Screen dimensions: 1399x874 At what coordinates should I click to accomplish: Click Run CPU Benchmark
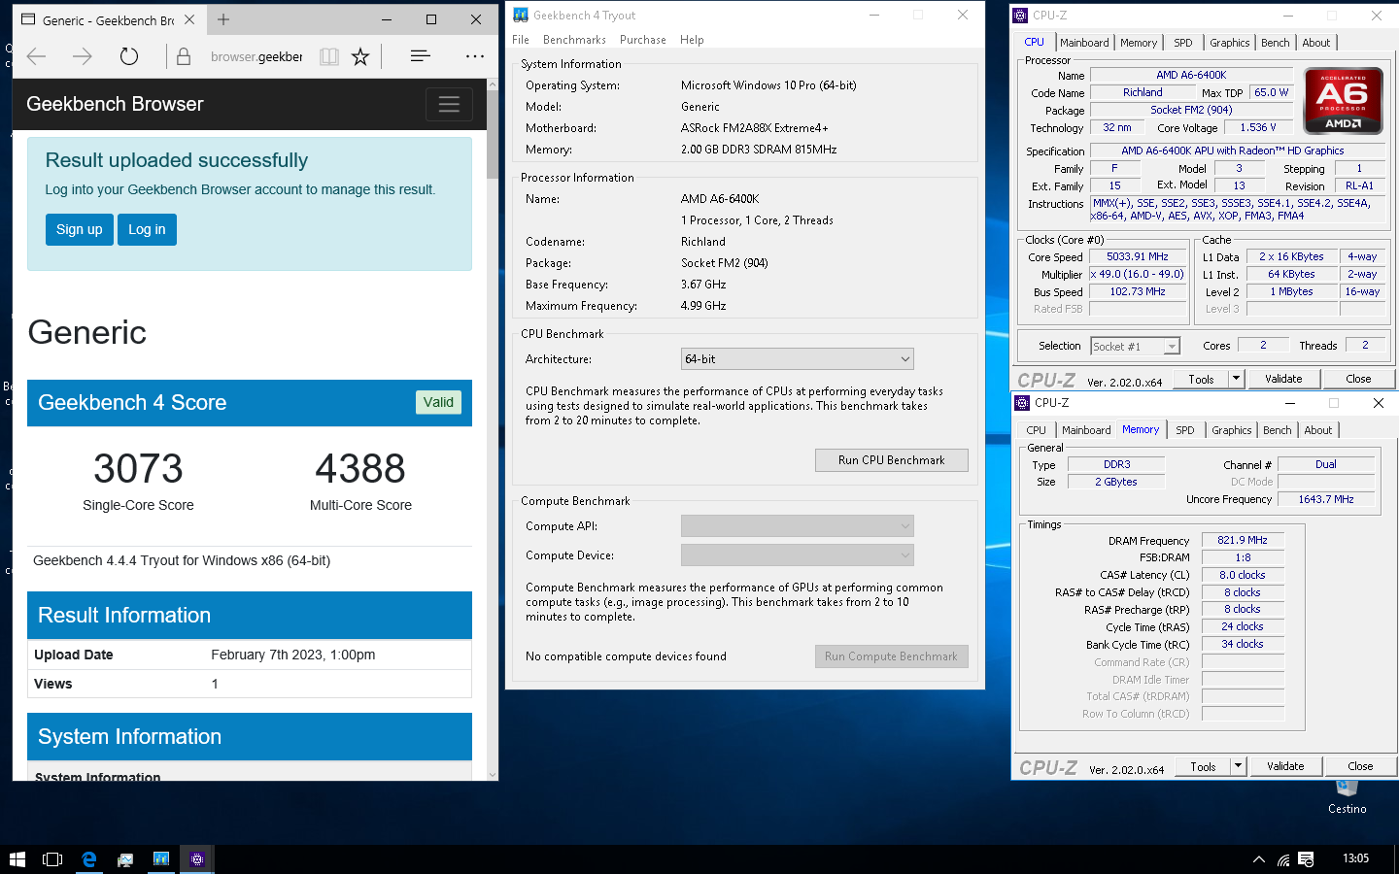point(891,460)
